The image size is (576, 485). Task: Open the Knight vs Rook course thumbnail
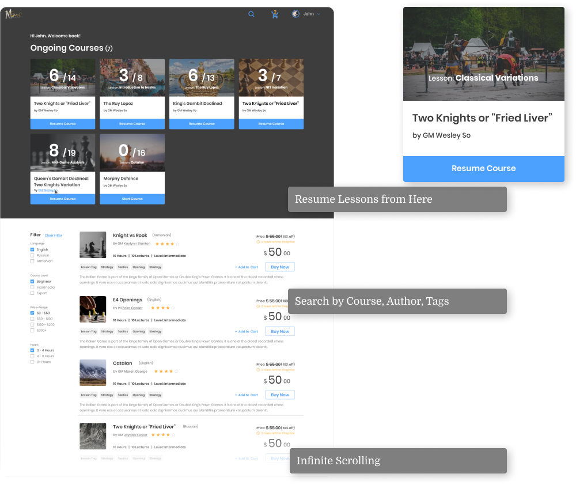(x=93, y=245)
